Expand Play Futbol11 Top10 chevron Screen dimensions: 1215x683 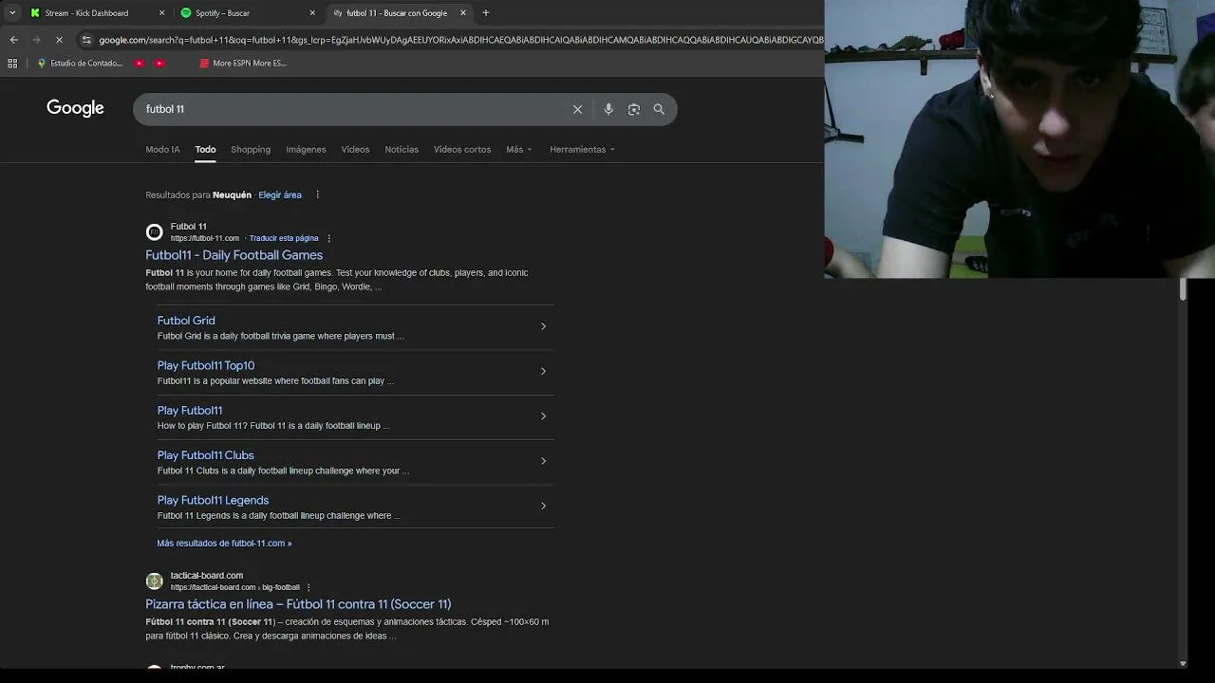click(543, 371)
